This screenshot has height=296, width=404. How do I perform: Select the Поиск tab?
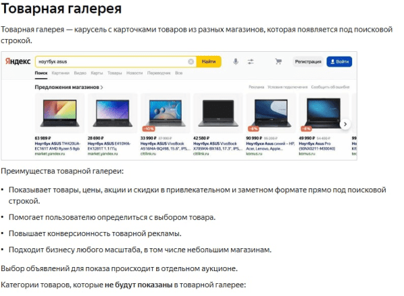(41, 73)
